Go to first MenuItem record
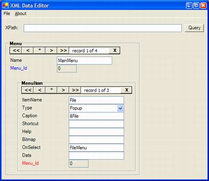The width and height of the screenshot is (209, 181). [x=28, y=90]
